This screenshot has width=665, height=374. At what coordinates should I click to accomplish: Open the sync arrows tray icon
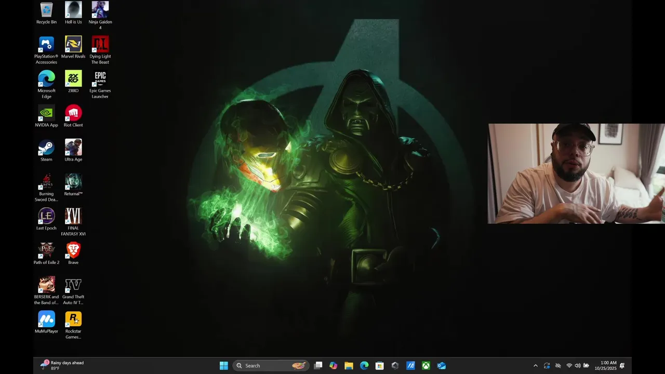547,366
